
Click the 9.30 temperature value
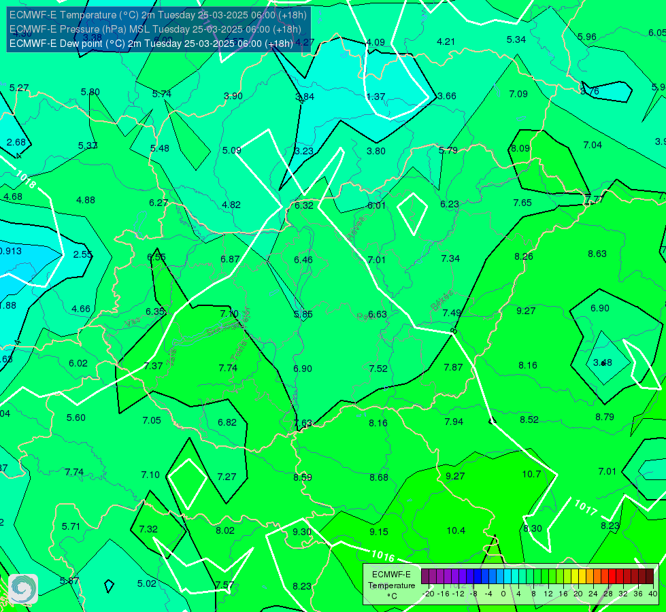click(x=301, y=532)
